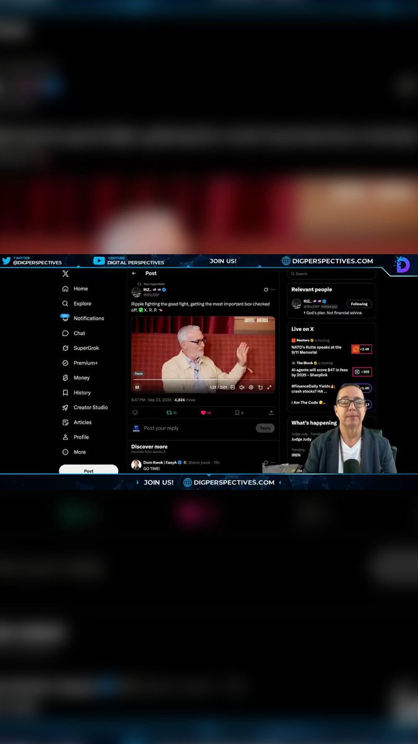The image size is (418, 744).
Task: Toggle the like heart showing 66
Action: click(206, 412)
